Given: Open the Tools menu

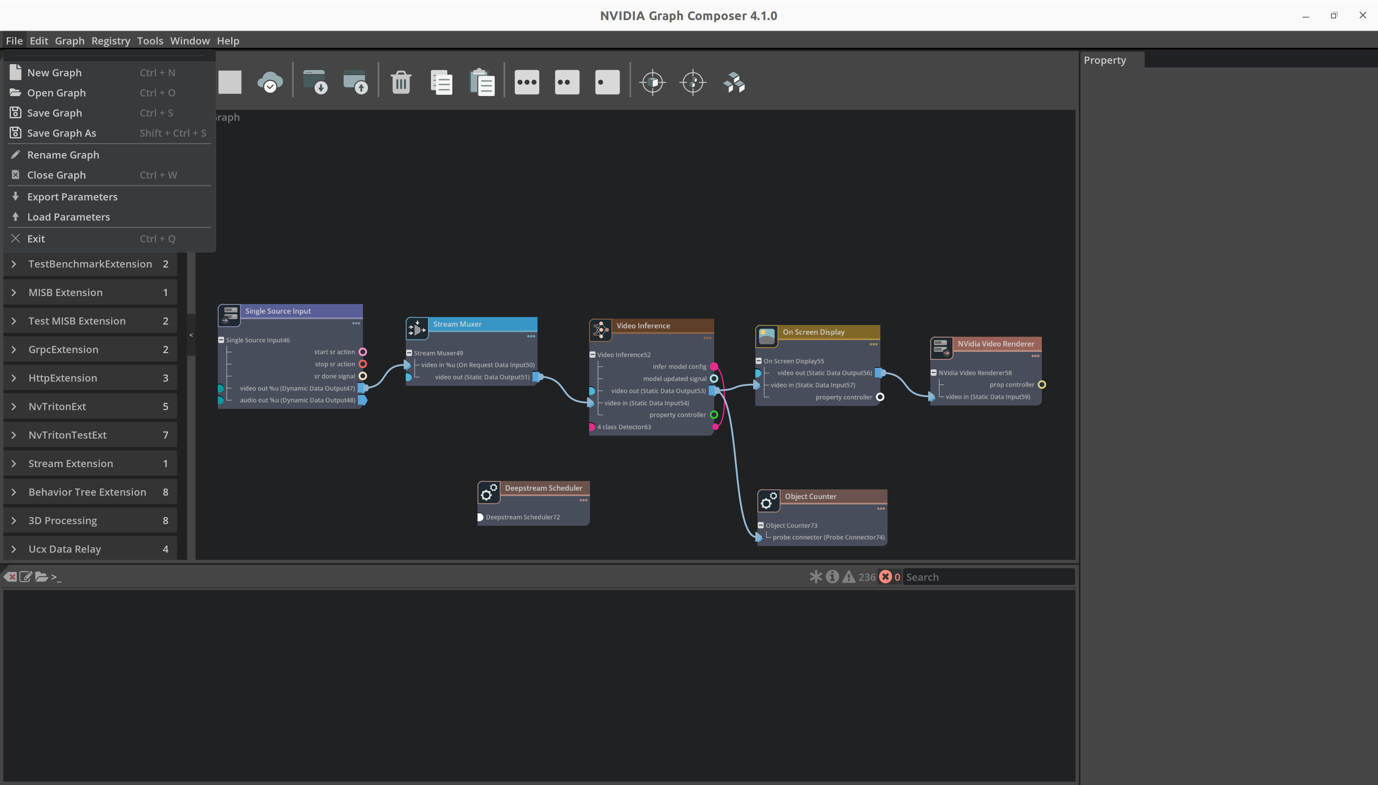Looking at the screenshot, I should 150,41.
